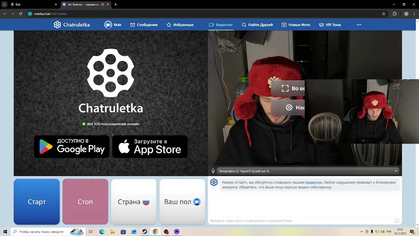The image size is (419, 236).
Task: Switch to Chrome on the taskbar
Action: click(155, 232)
